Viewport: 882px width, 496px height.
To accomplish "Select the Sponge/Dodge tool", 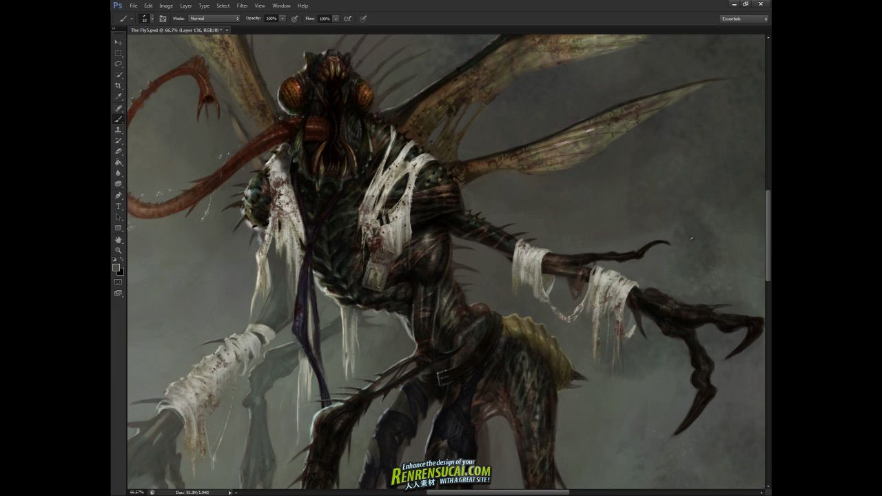I will [x=119, y=184].
